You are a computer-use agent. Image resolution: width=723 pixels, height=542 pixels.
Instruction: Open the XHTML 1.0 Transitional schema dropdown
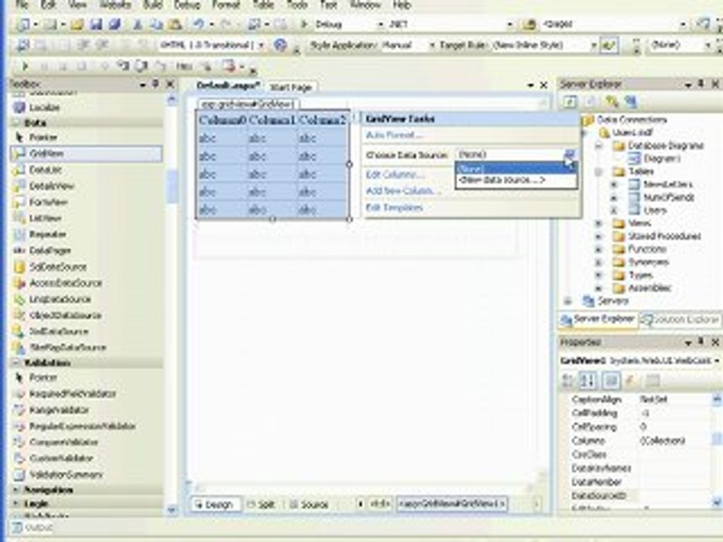261,45
